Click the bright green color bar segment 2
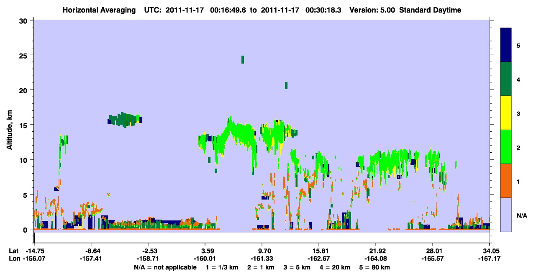The width and height of the screenshot is (544, 279). 506,147
